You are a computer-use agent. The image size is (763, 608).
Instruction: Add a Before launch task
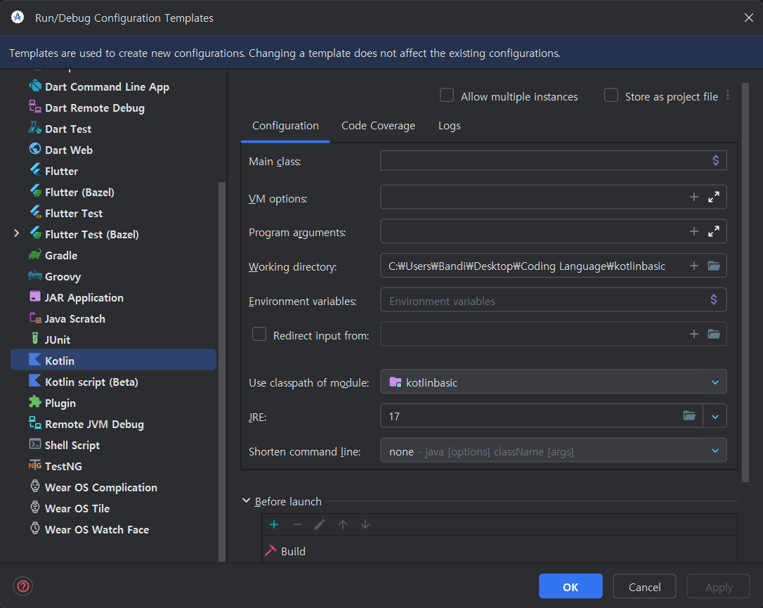point(274,524)
